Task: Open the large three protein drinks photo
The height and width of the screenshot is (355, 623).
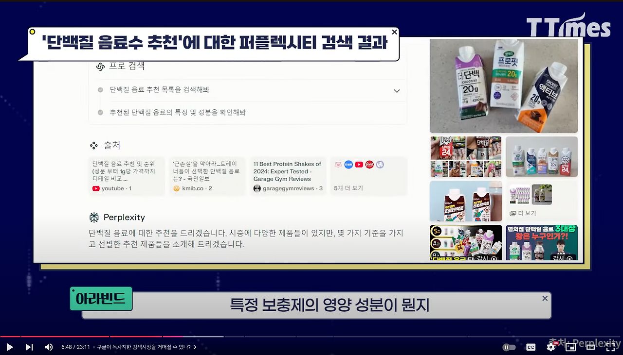Action: [x=504, y=86]
